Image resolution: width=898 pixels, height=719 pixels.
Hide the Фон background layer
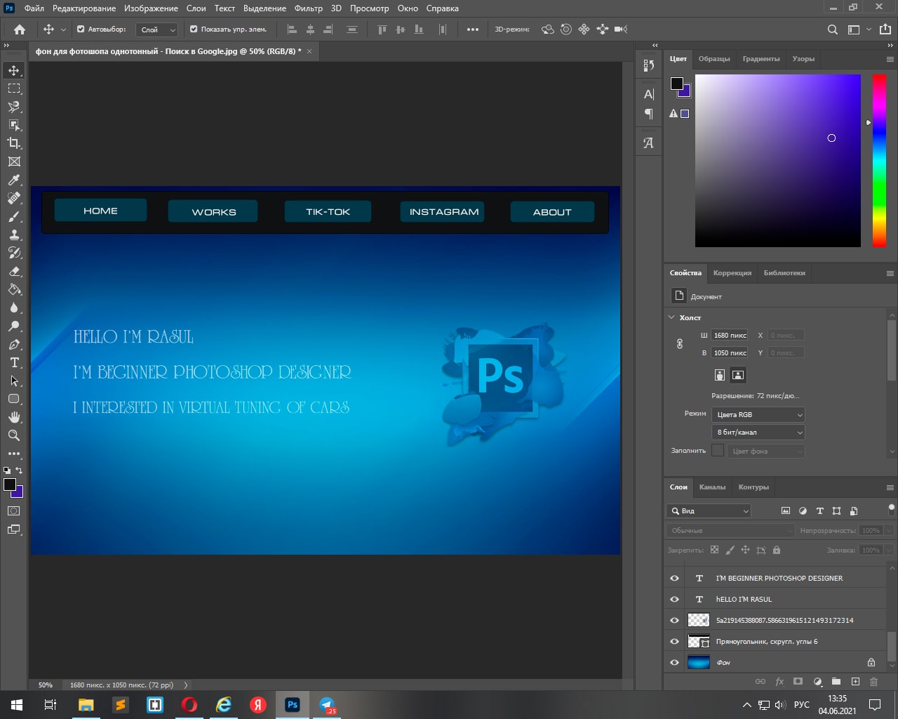[675, 663]
